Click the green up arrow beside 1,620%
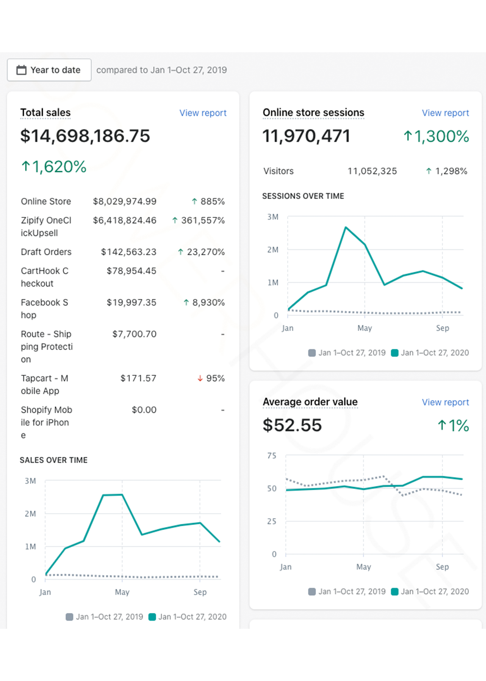This screenshot has height=681, width=486. pyautogui.click(x=26, y=167)
